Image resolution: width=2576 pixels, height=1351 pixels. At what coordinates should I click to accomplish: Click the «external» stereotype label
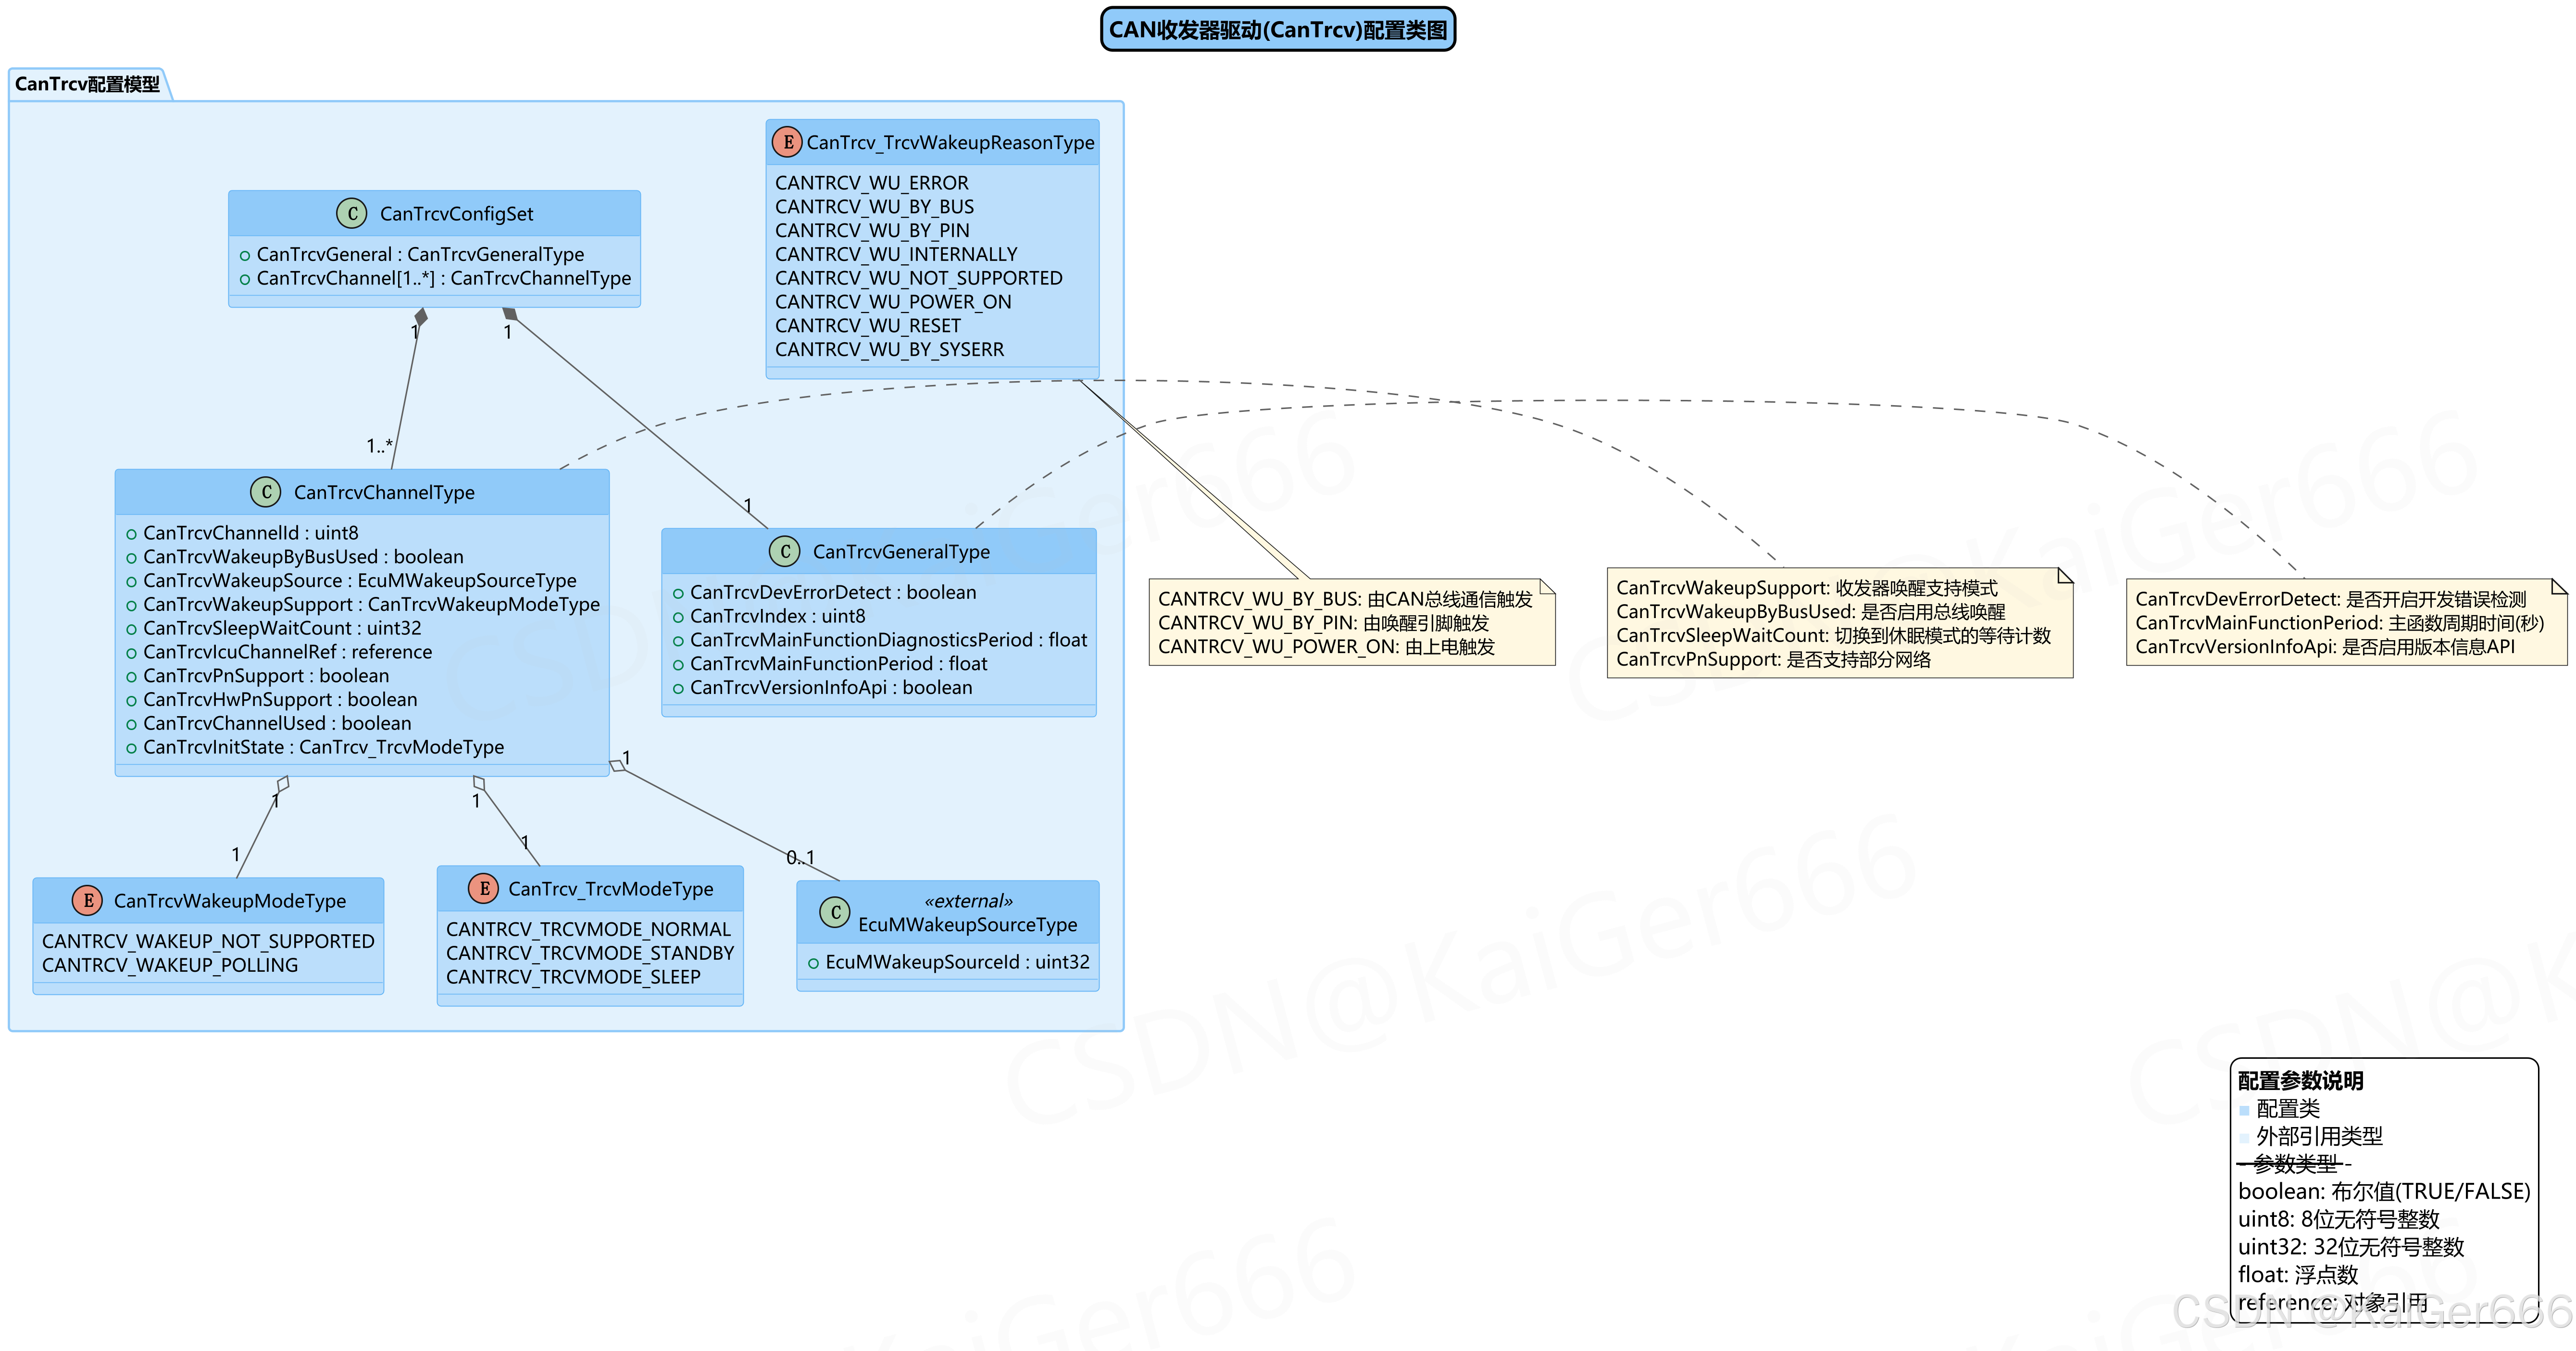968,901
